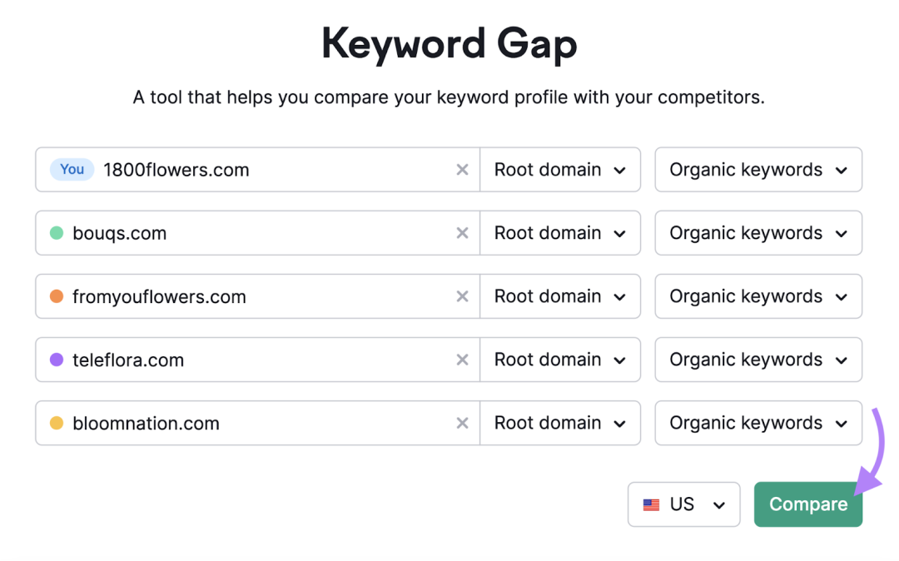Click the orange dot beside fromyouflowers.com

(57, 296)
